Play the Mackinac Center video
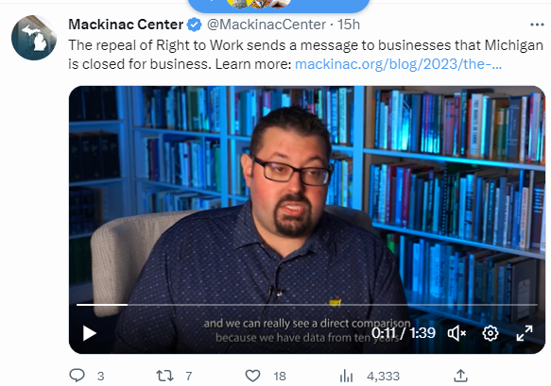551x386 pixels. (x=89, y=333)
